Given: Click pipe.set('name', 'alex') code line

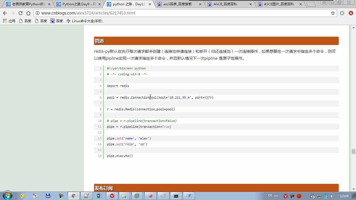Looking at the screenshot, I should pos(129,138).
